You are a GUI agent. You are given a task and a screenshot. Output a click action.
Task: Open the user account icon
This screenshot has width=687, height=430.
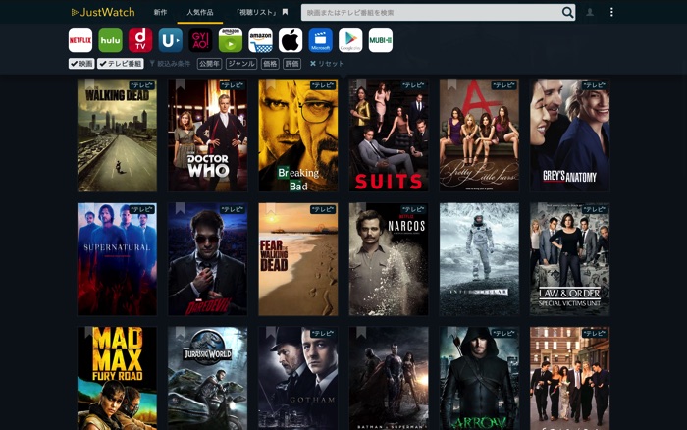pyautogui.click(x=590, y=13)
